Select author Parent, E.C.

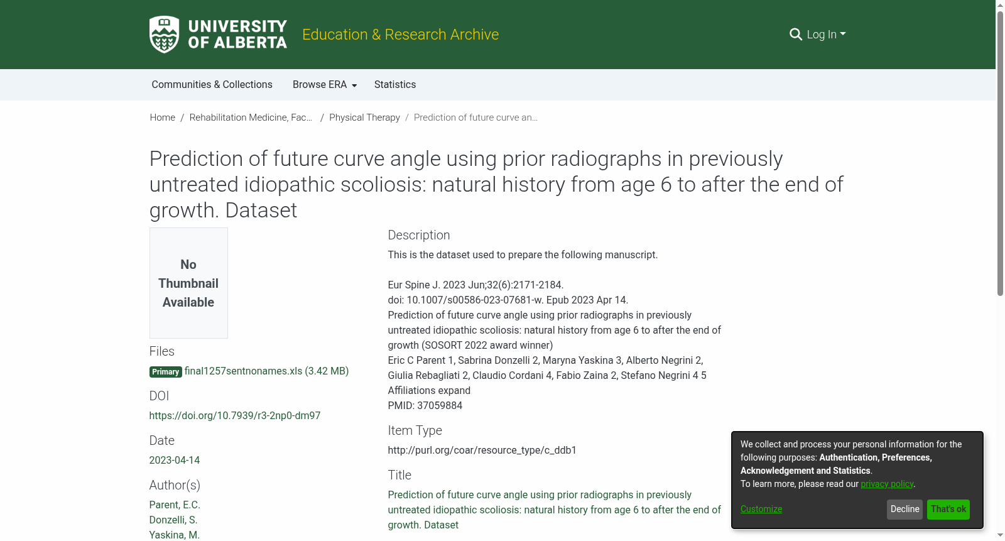point(175,505)
